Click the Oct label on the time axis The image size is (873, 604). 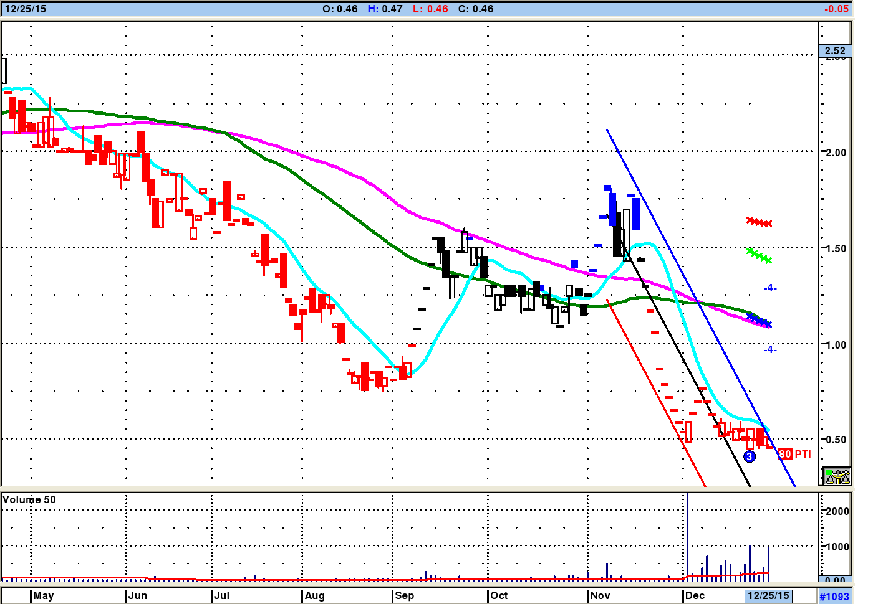499,595
